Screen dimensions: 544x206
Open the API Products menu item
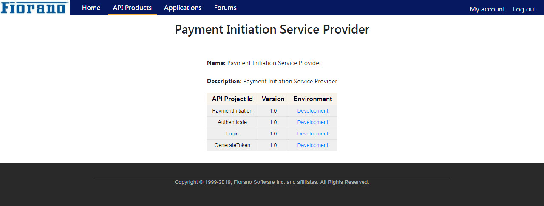point(132,8)
